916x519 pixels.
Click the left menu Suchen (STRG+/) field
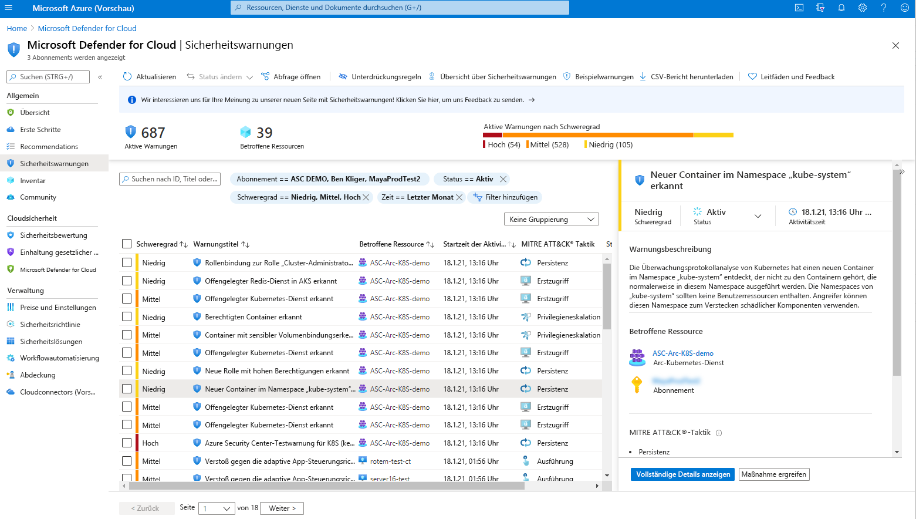(48, 77)
